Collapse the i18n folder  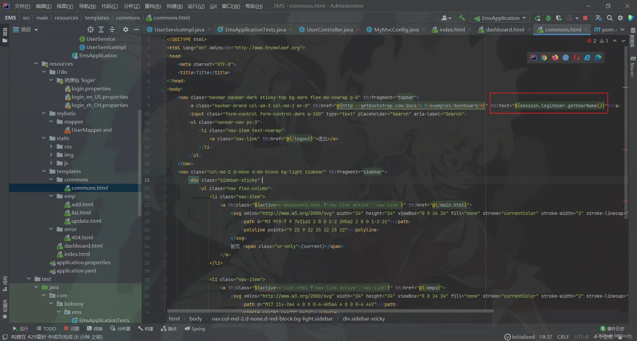point(44,72)
